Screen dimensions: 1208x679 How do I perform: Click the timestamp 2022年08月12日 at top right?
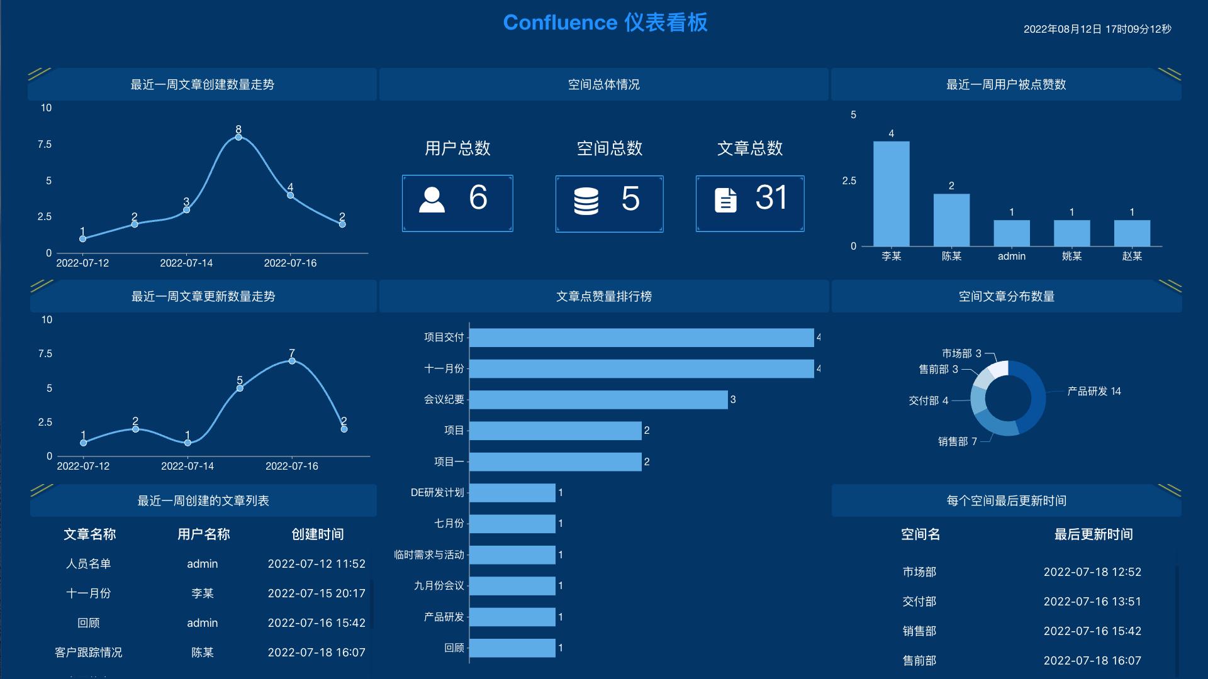[x=1097, y=28]
